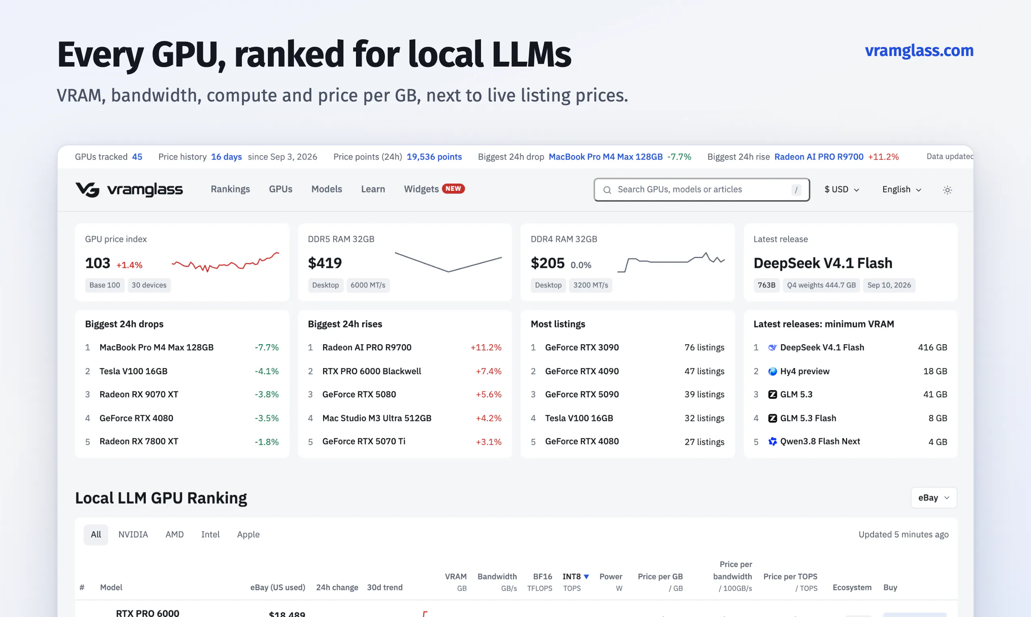Open the English language dropdown
The image size is (1031, 617).
point(901,190)
